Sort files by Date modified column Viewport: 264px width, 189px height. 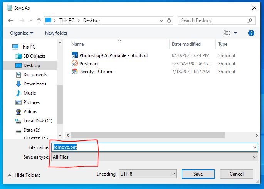click(x=186, y=44)
